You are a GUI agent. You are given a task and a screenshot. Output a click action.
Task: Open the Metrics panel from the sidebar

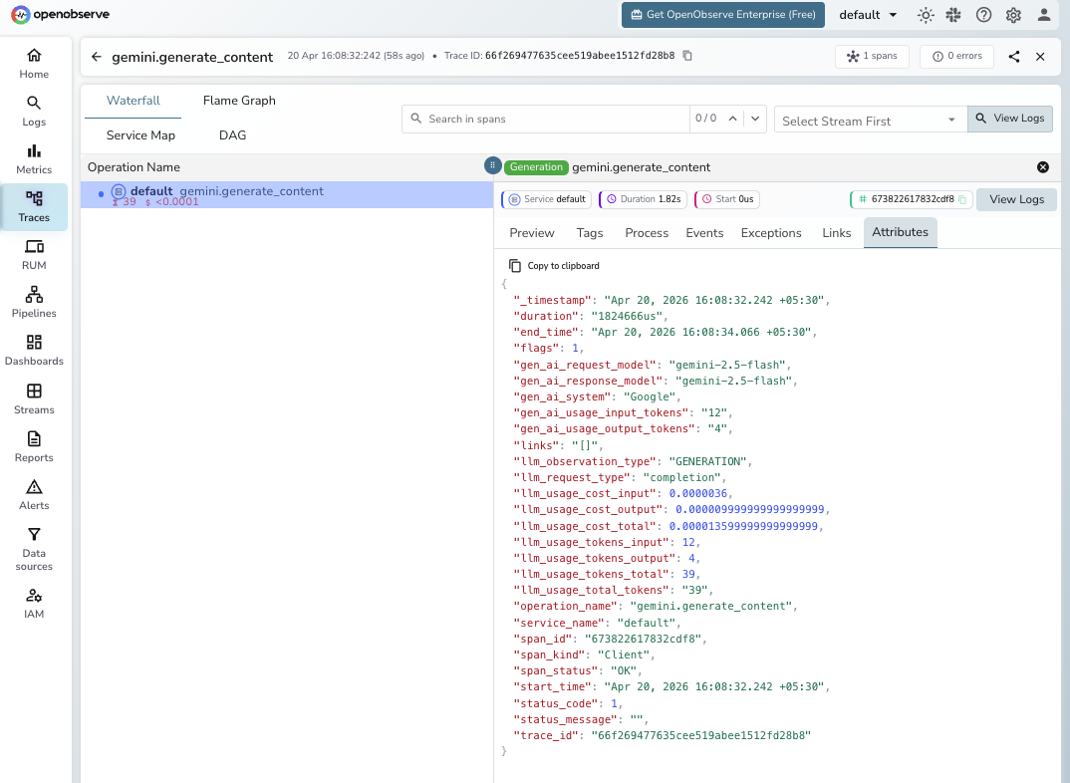point(33,159)
